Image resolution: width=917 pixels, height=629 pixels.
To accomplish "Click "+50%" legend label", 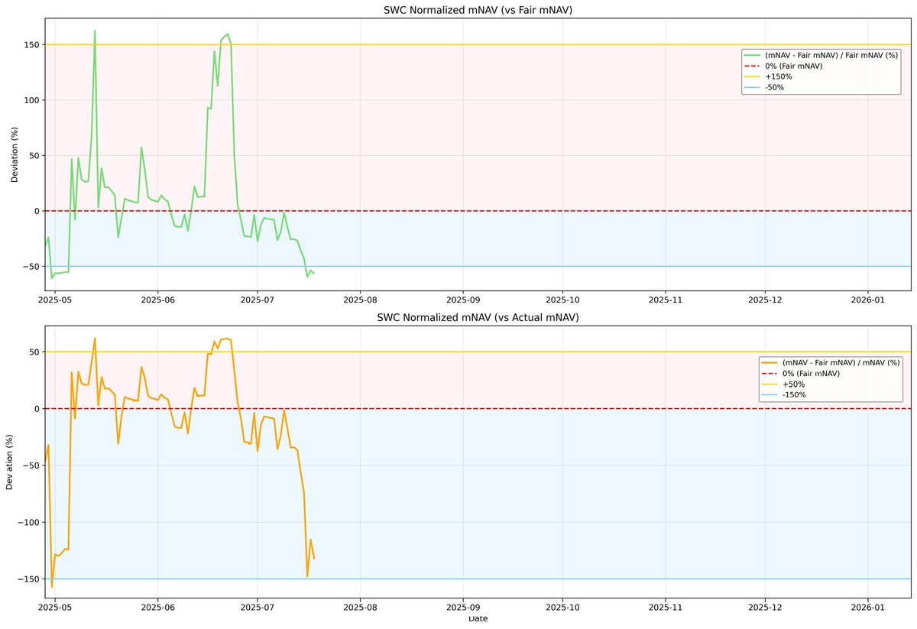I will [x=793, y=384].
